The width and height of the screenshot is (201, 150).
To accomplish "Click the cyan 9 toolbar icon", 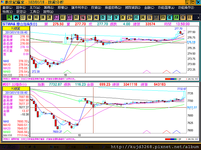I will point(116,17).
